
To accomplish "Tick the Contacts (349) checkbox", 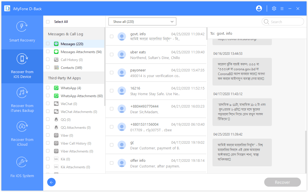I will pyautogui.click(x=48, y=67).
